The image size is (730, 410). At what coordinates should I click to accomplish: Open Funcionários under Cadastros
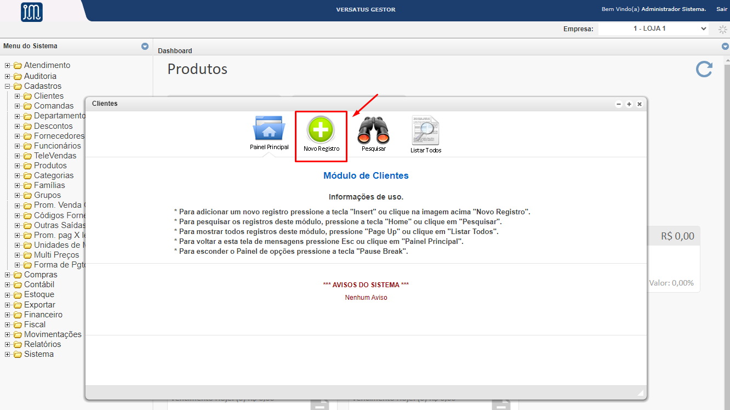[57, 146]
